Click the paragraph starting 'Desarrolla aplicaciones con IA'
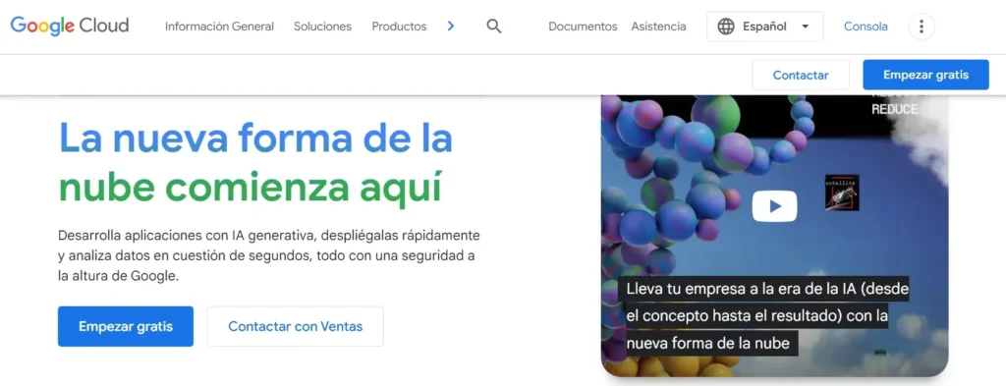 pyautogui.click(x=269, y=255)
